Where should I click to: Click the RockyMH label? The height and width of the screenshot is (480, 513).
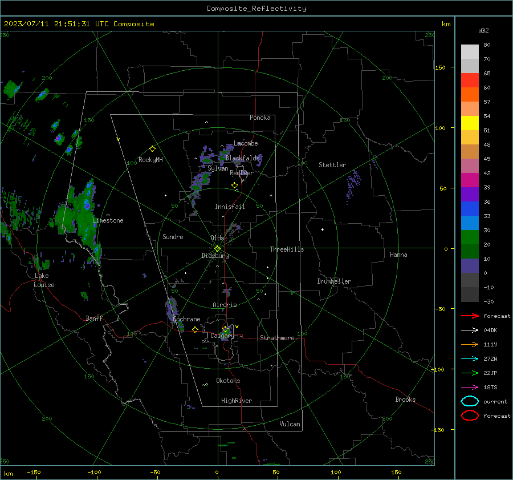[150, 160]
